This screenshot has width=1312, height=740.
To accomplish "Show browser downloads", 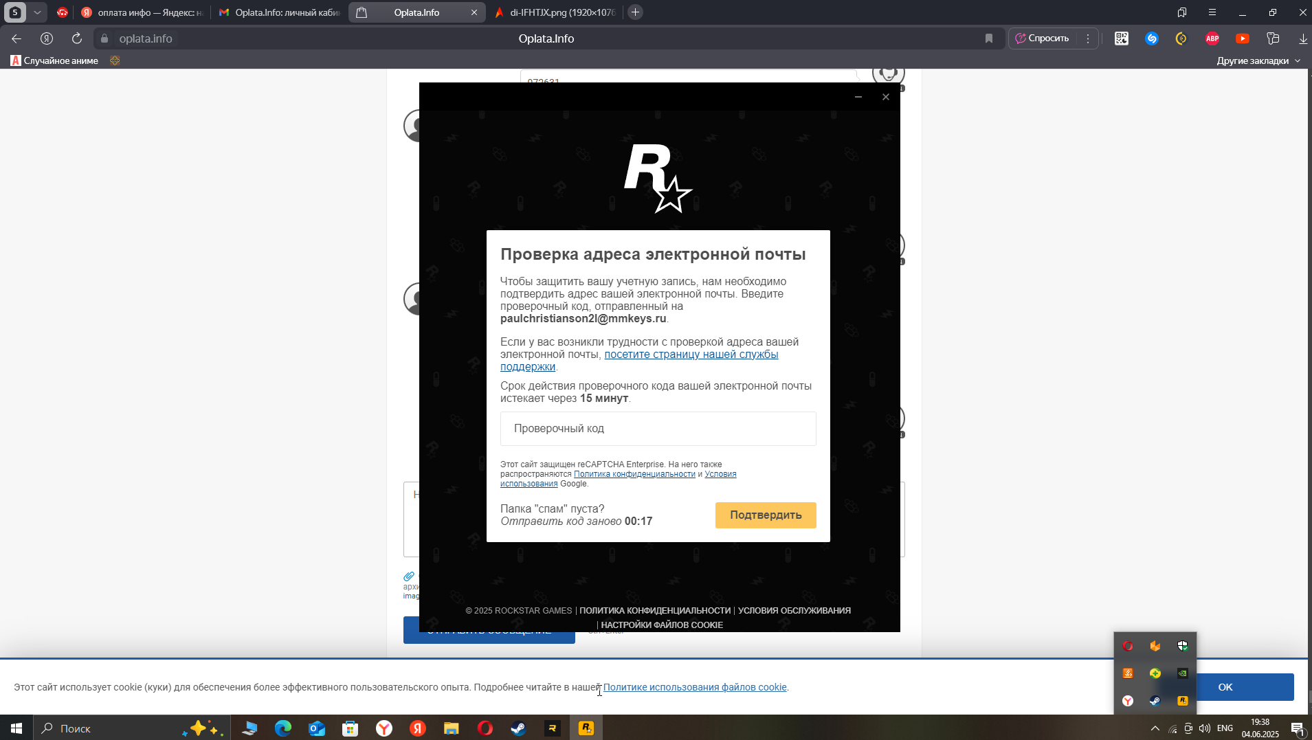I will tap(1303, 38).
